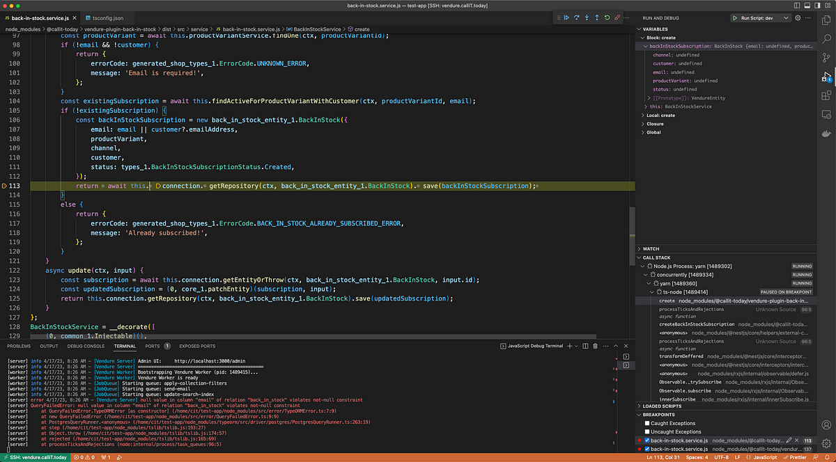Collapse the VARIABLES section
This screenshot has height=462, width=836.
click(x=640, y=29)
